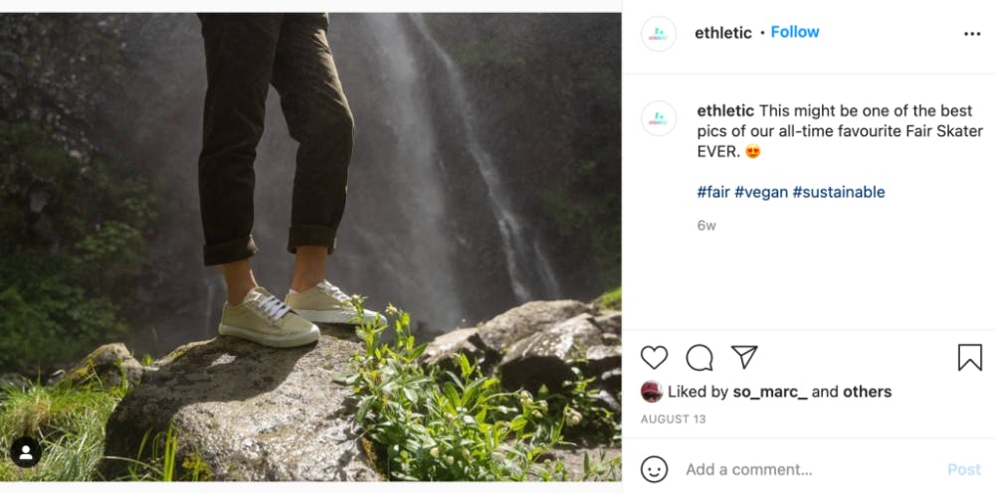The height and width of the screenshot is (493, 995).
Task: Open the #sustainable hashtag
Action: point(838,192)
